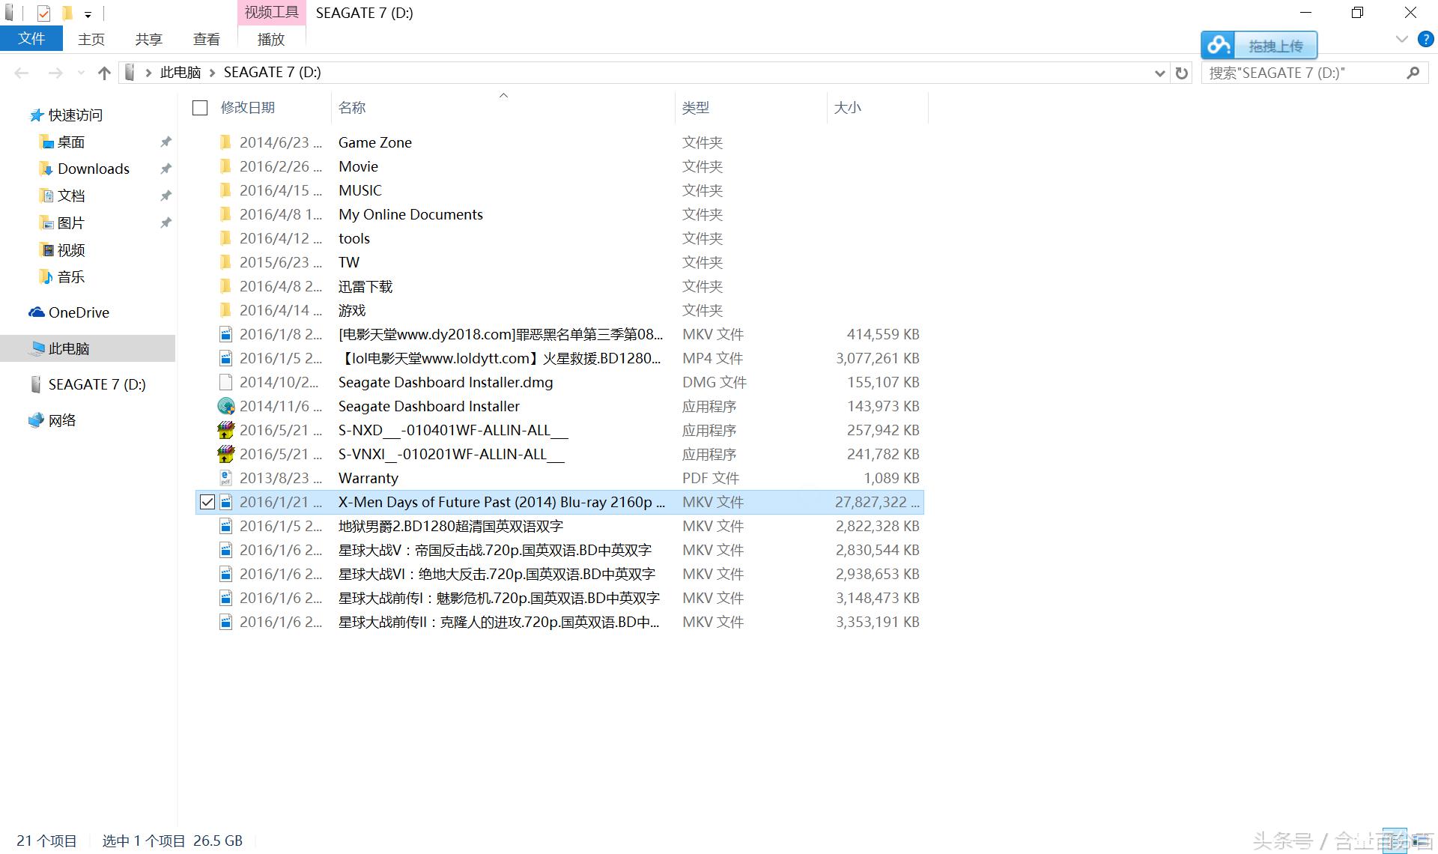The width and height of the screenshot is (1438, 854).
Task: Select SEAGATE 7 (D:) in navigation pane
Action: point(97,384)
